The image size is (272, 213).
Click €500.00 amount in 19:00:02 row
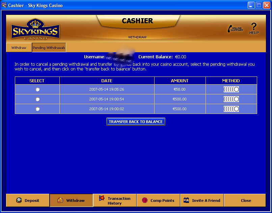[180, 109]
